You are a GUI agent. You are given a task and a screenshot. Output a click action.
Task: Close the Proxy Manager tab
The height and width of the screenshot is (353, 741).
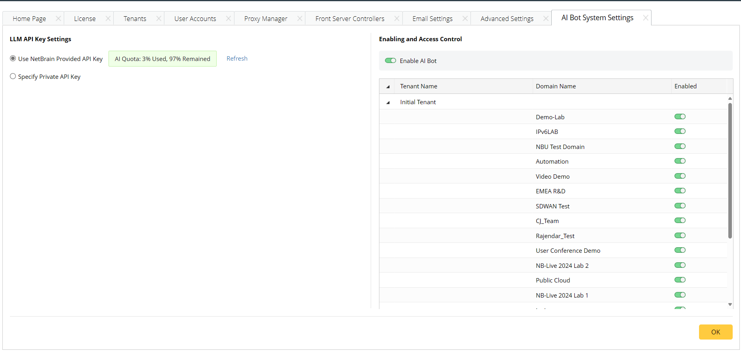coord(299,19)
